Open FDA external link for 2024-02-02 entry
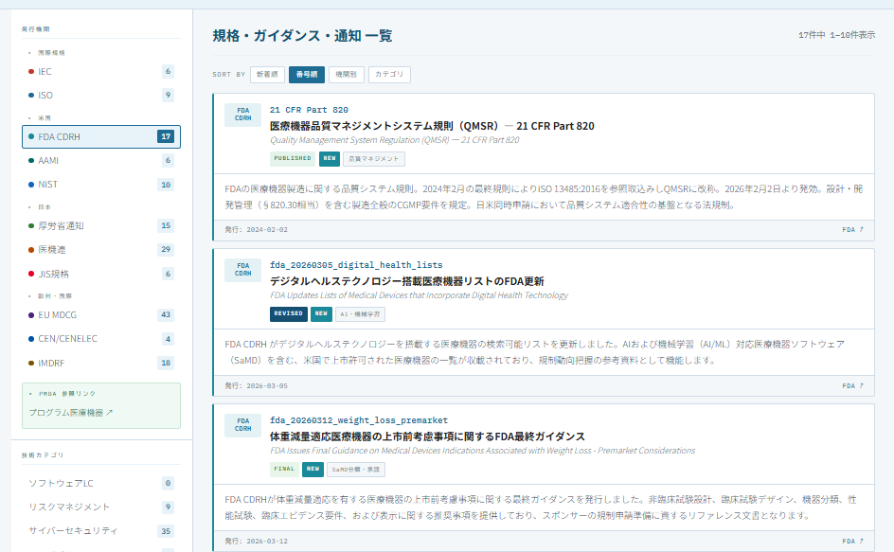The height and width of the screenshot is (552, 894). pyautogui.click(x=852, y=230)
